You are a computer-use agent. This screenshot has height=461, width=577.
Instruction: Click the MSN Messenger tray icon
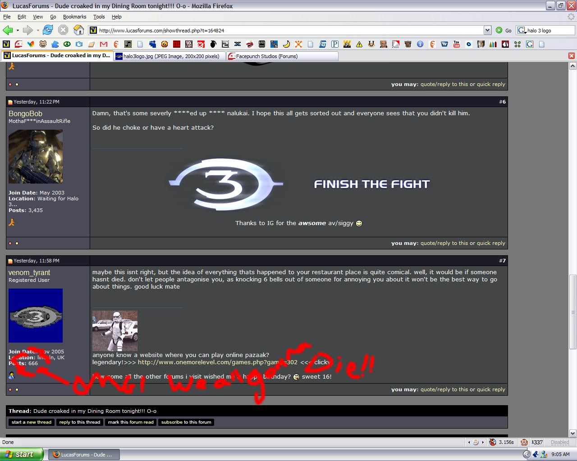coord(543,454)
